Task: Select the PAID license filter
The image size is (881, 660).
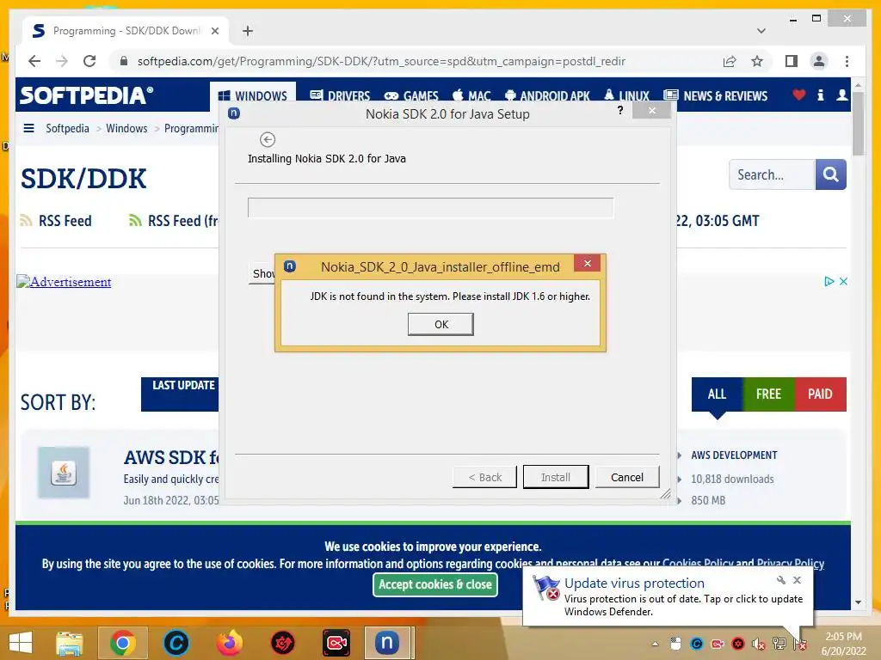Action: [820, 394]
